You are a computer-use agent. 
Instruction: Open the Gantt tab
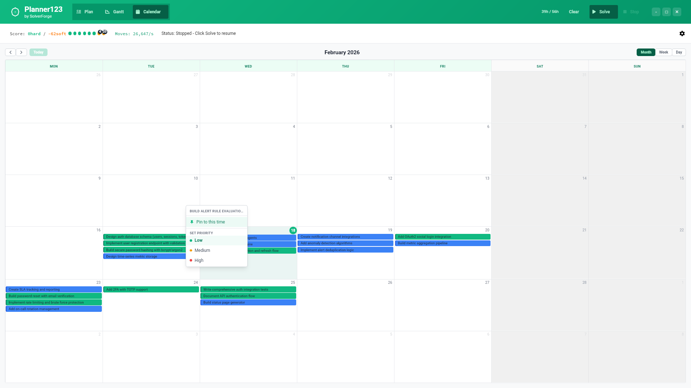[x=114, y=11]
